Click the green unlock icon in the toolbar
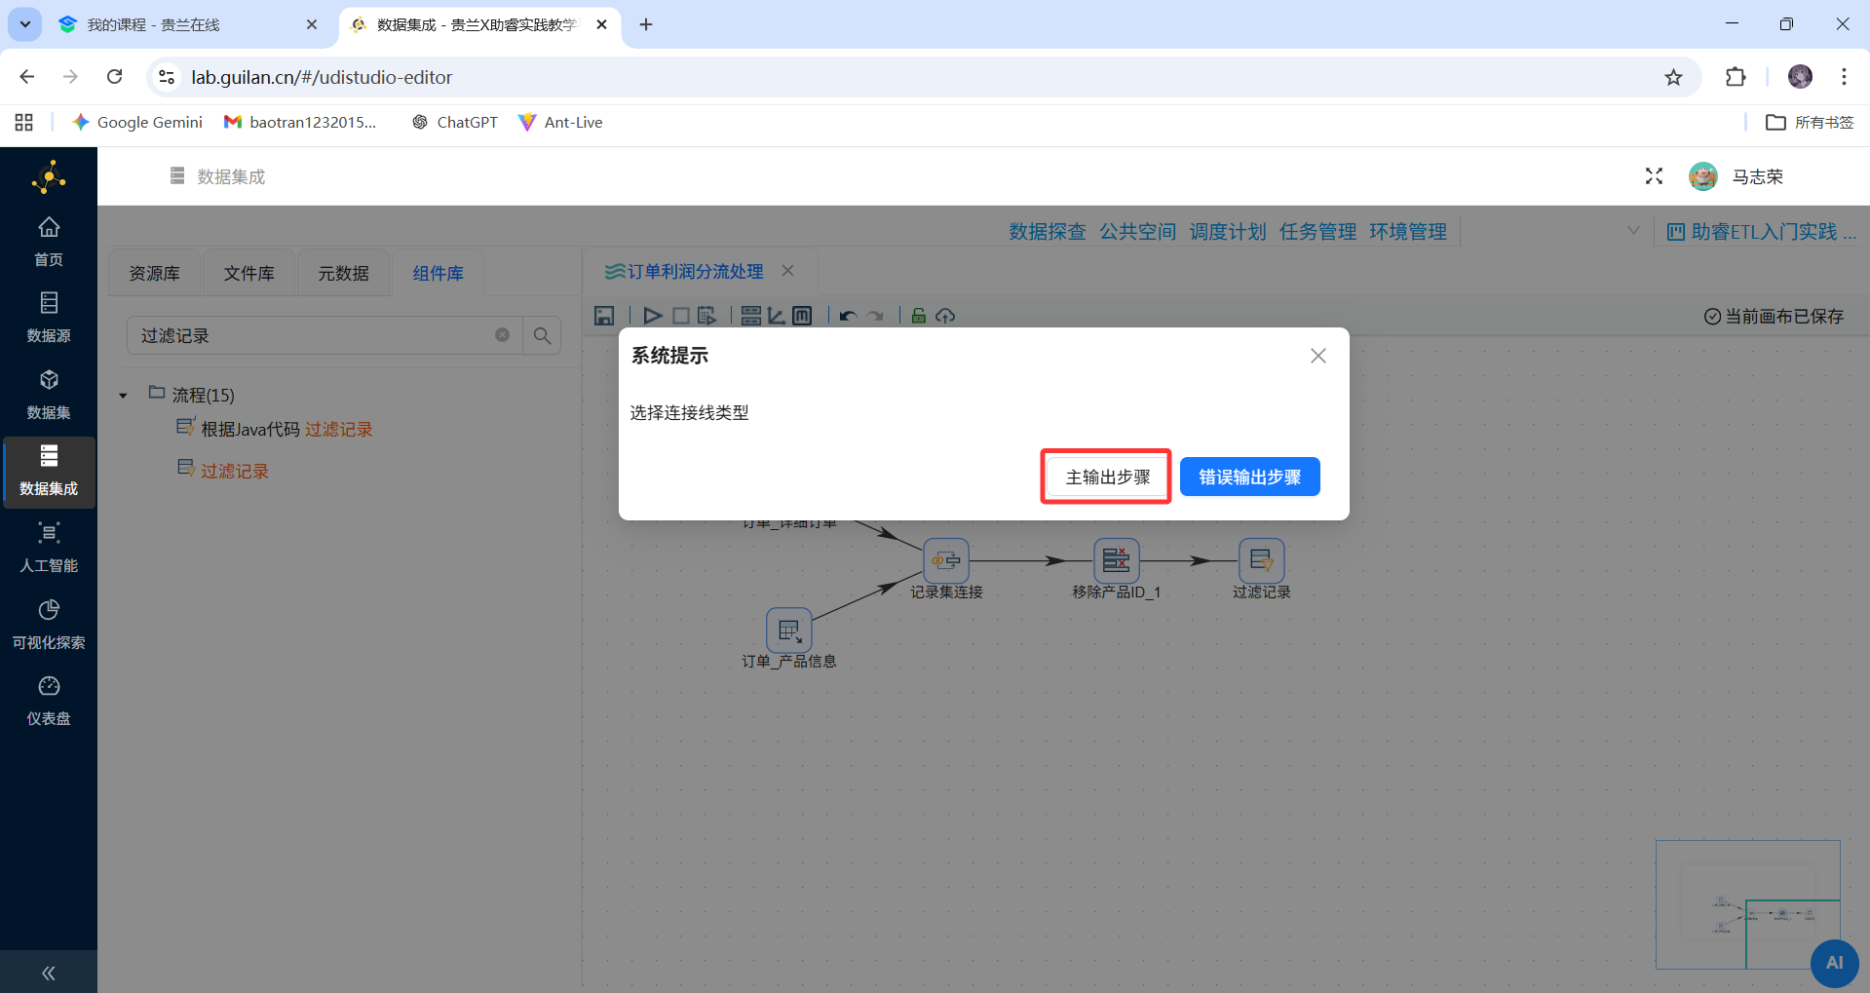This screenshot has height=993, width=1870. [x=917, y=315]
